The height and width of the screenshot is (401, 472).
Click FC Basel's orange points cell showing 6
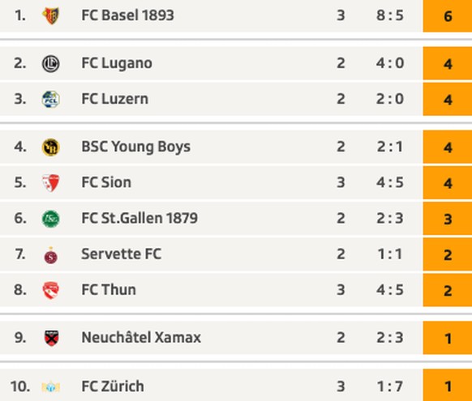[448, 16]
